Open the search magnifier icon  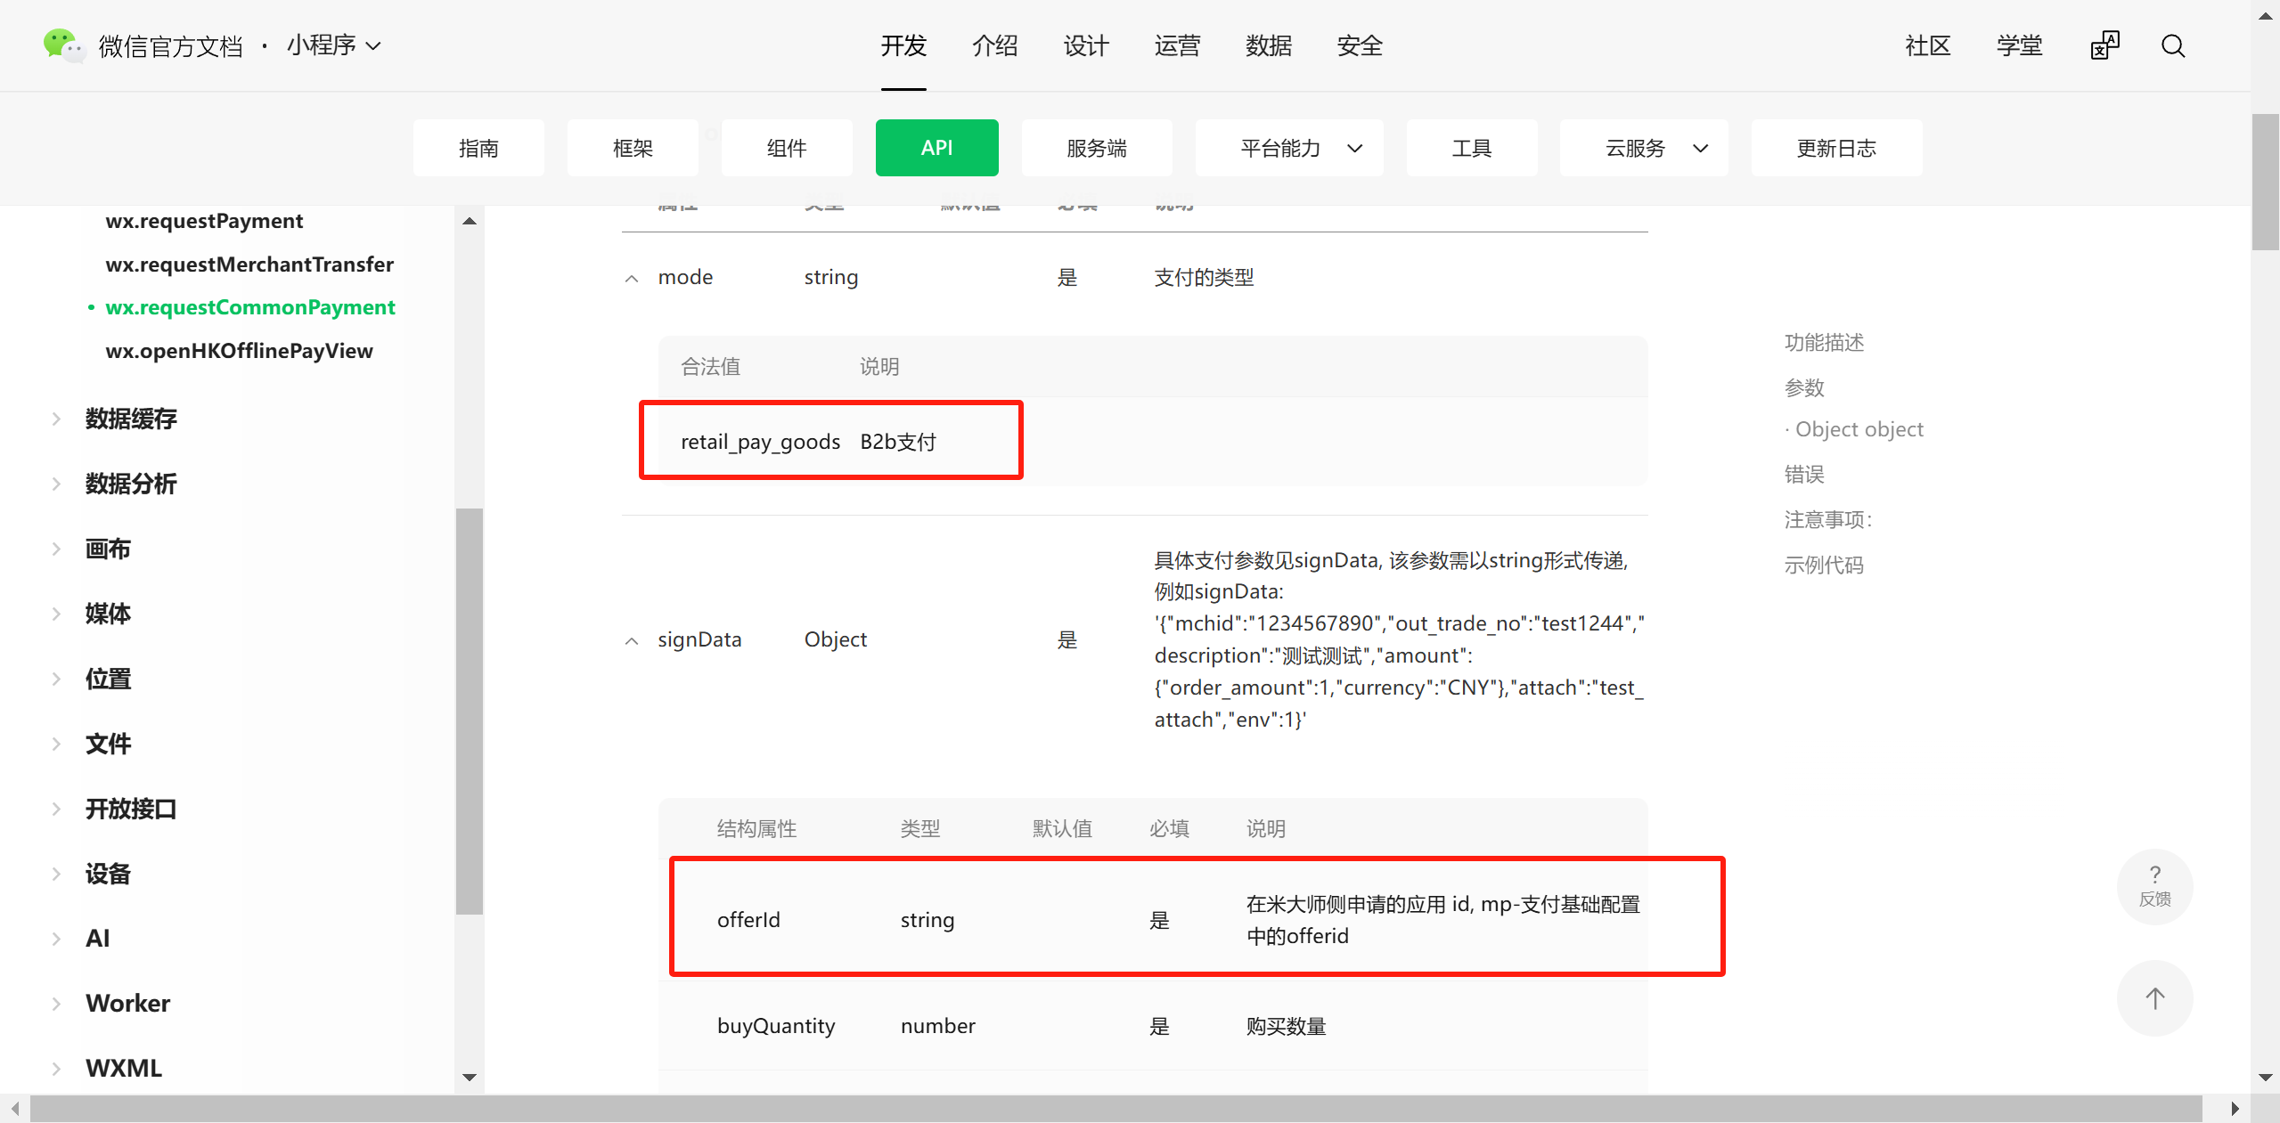coord(2173,45)
